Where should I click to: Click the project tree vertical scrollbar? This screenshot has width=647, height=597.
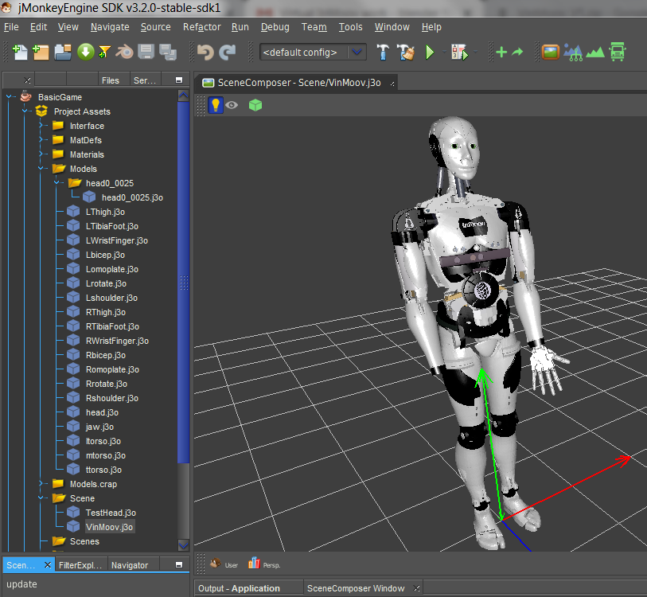183,283
